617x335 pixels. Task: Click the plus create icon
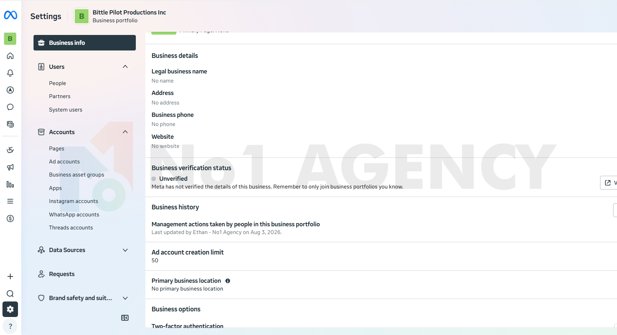pos(10,276)
